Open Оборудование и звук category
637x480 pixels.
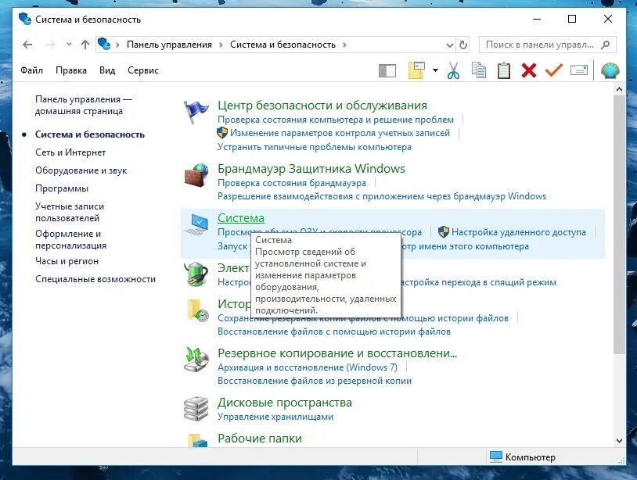pyautogui.click(x=81, y=170)
